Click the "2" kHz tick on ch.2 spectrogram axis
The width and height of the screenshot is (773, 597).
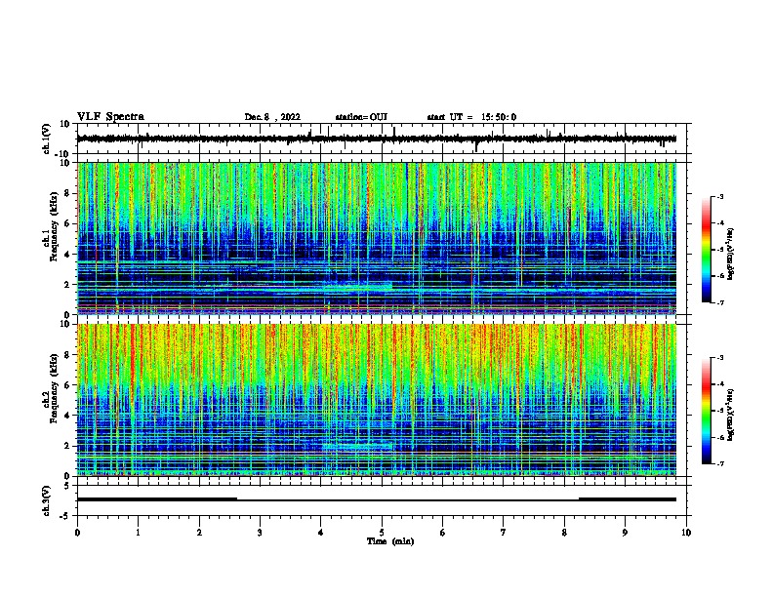pyautogui.click(x=67, y=446)
